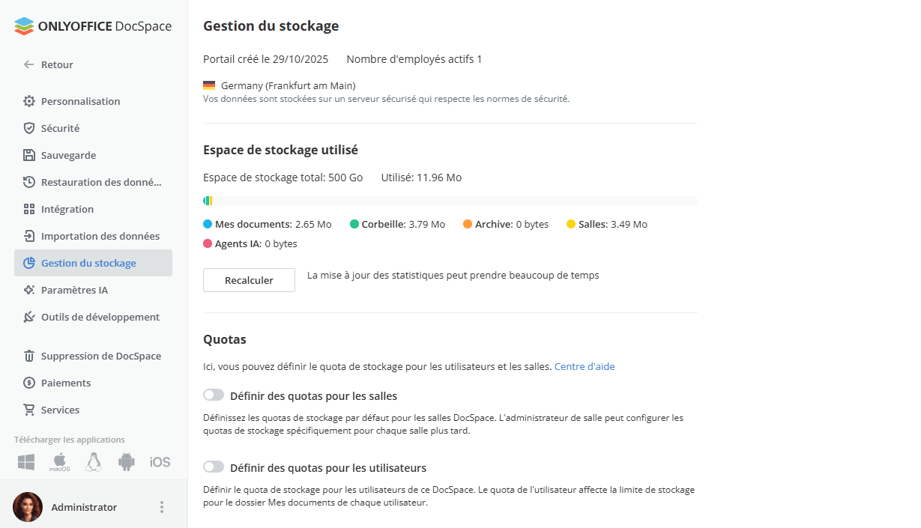
Task: Open Personnalisation settings in the sidebar
Action: [82, 101]
